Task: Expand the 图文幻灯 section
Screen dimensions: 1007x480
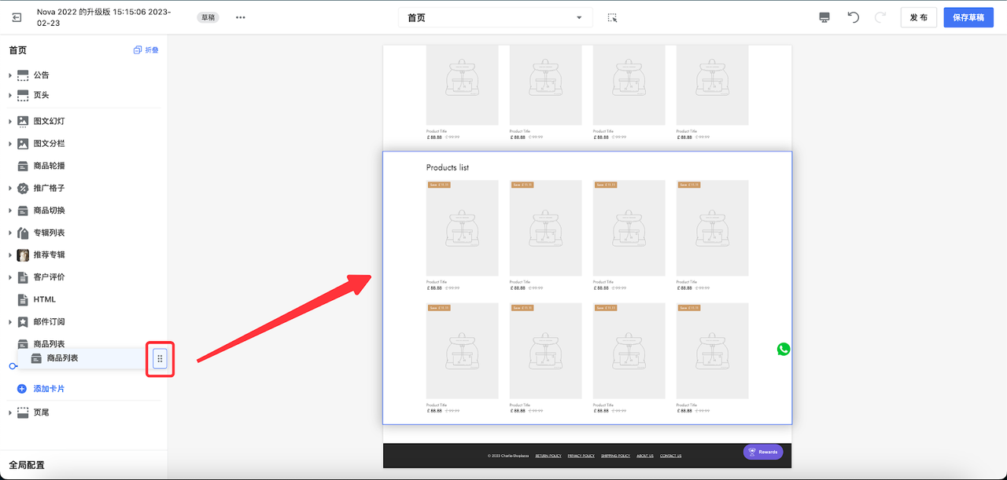Action: 10,122
